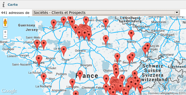Viewport: 186px width, 95px height.
Task: Click the Orléans city label
Action: pyautogui.click(x=80, y=51)
